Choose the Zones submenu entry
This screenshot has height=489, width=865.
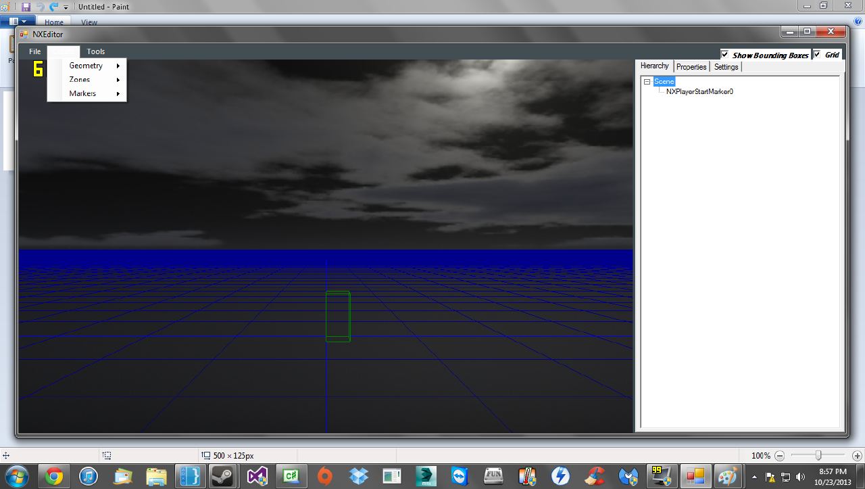point(87,80)
